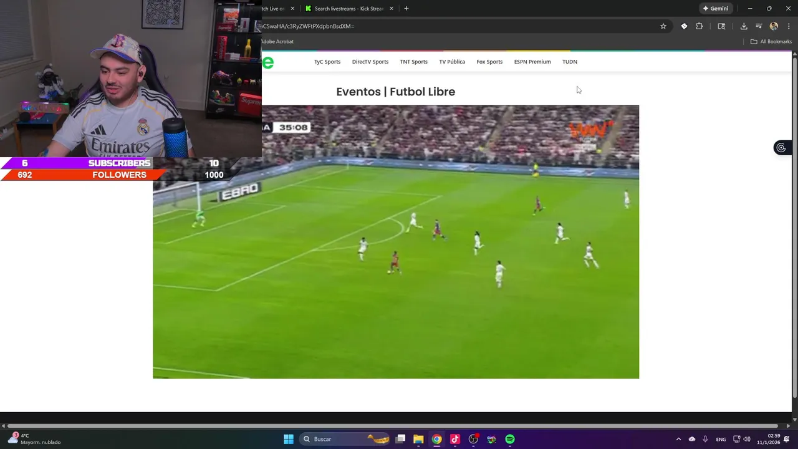Open a new browser tab
This screenshot has height=449, width=798.
406,9
